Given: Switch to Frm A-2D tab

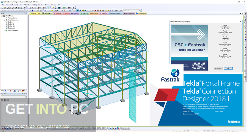Looking at the screenshot, I should [94, 13].
